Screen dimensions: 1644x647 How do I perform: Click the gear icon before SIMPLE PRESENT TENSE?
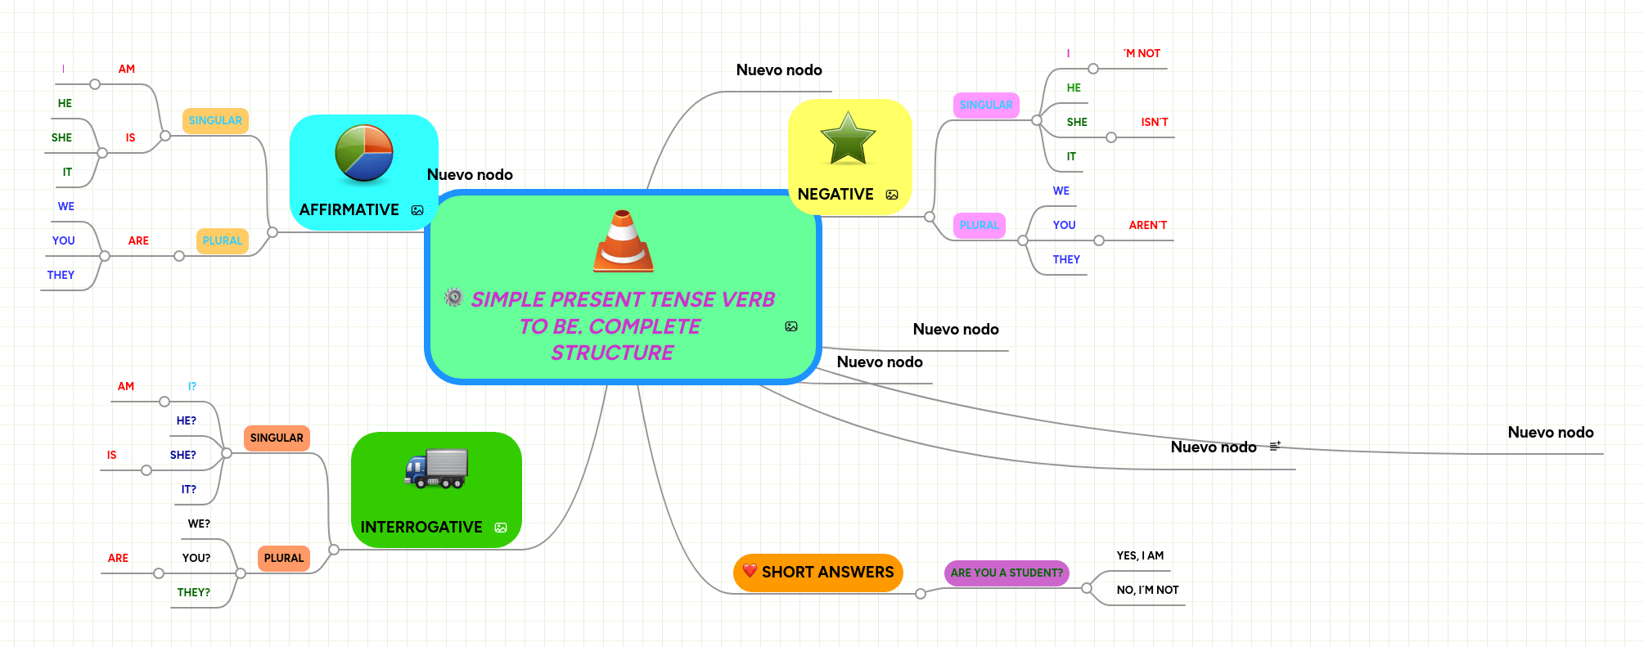(x=453, y=297)
